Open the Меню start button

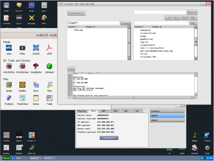(x=6, y=158)
